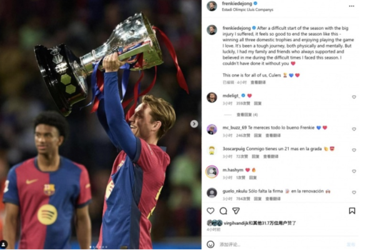375x250 pixels.
Task: View translation of 3oscarpuig comment
Action: click(x=271, y=156)
